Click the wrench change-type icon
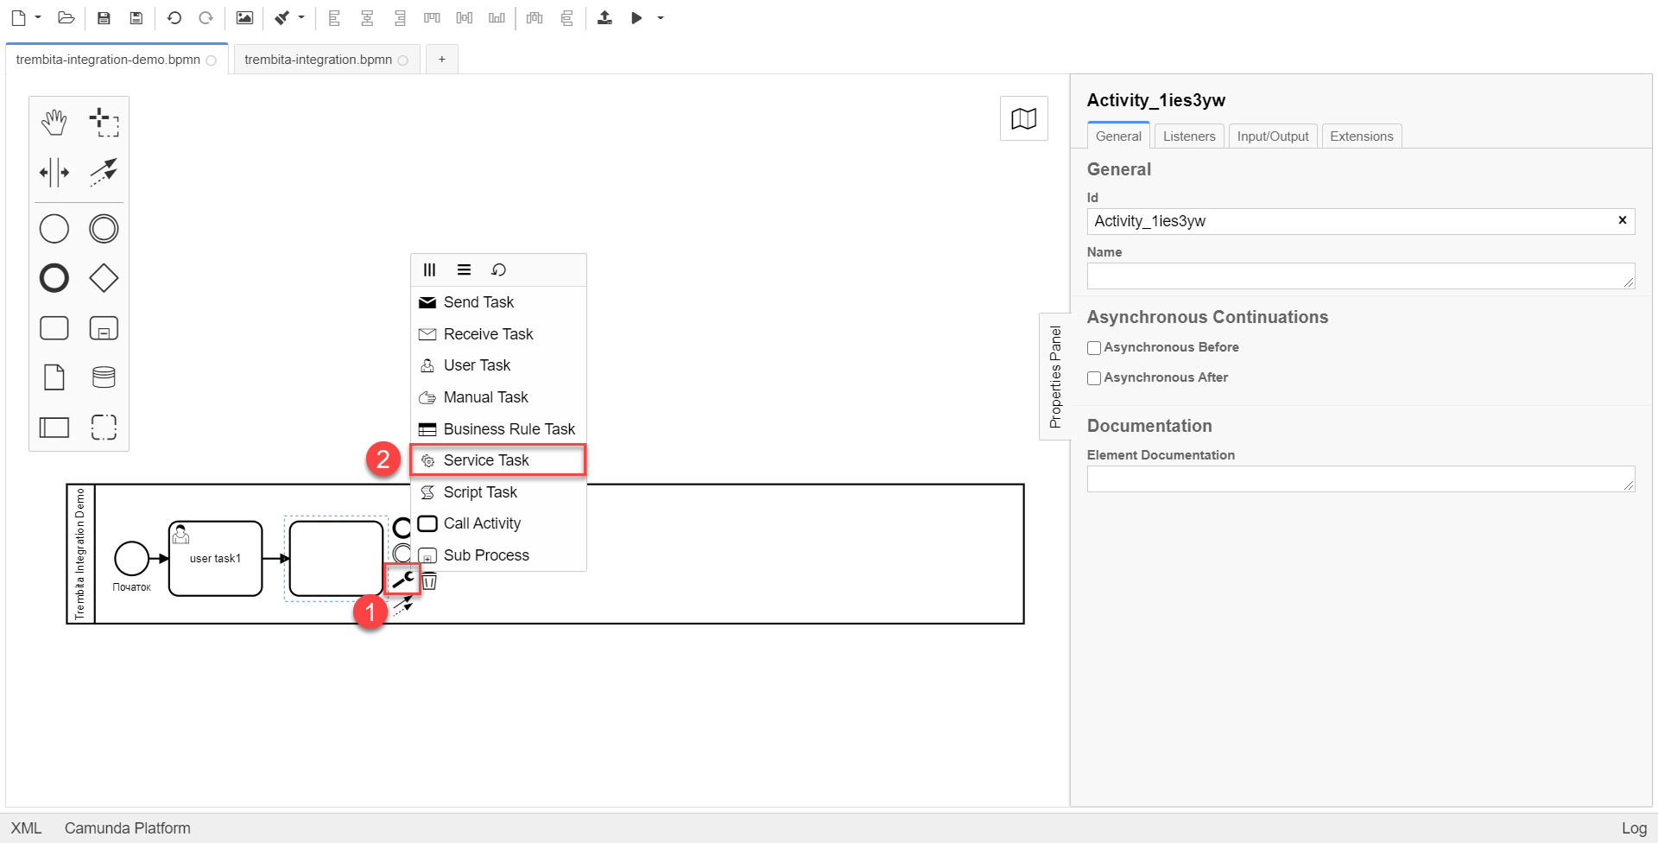 [x=402, y=580]
